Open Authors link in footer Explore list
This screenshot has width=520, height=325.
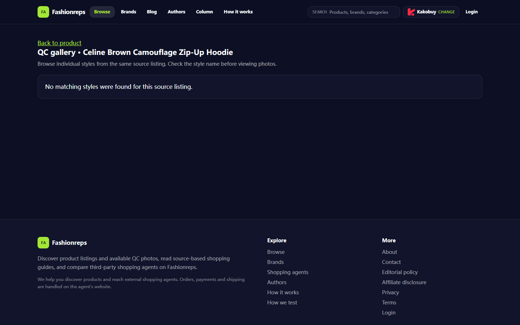277,282
